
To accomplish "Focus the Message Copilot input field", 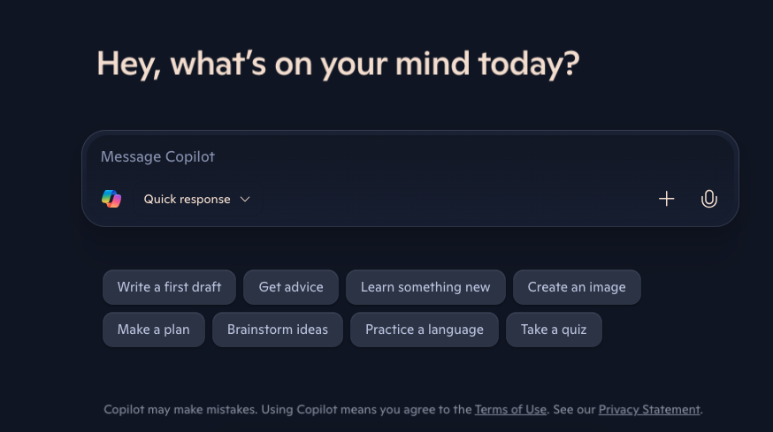I will tap(410, 156).
